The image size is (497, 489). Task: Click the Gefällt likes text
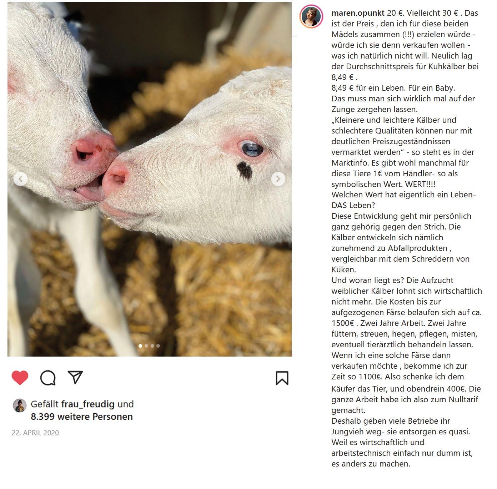click(45, 404)
